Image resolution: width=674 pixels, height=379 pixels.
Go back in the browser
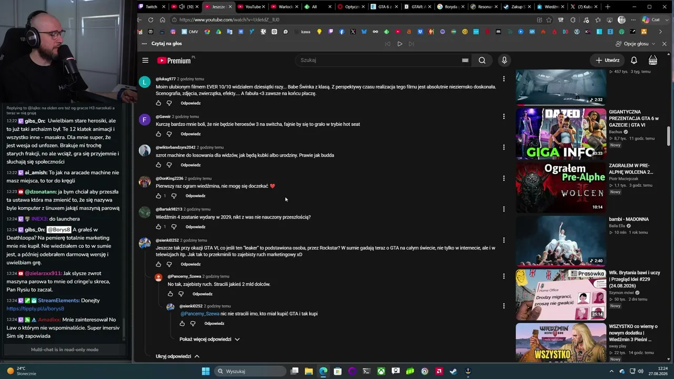click(139, 20)
